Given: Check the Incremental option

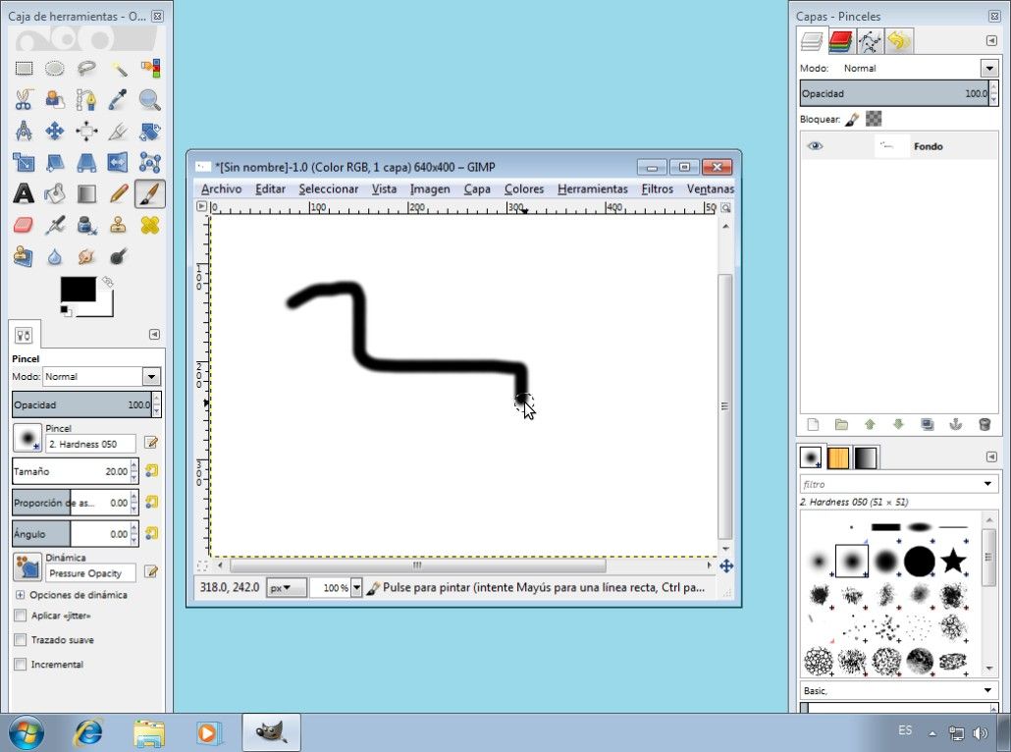Looking at the screenshot, I should (x=21, y=665).
